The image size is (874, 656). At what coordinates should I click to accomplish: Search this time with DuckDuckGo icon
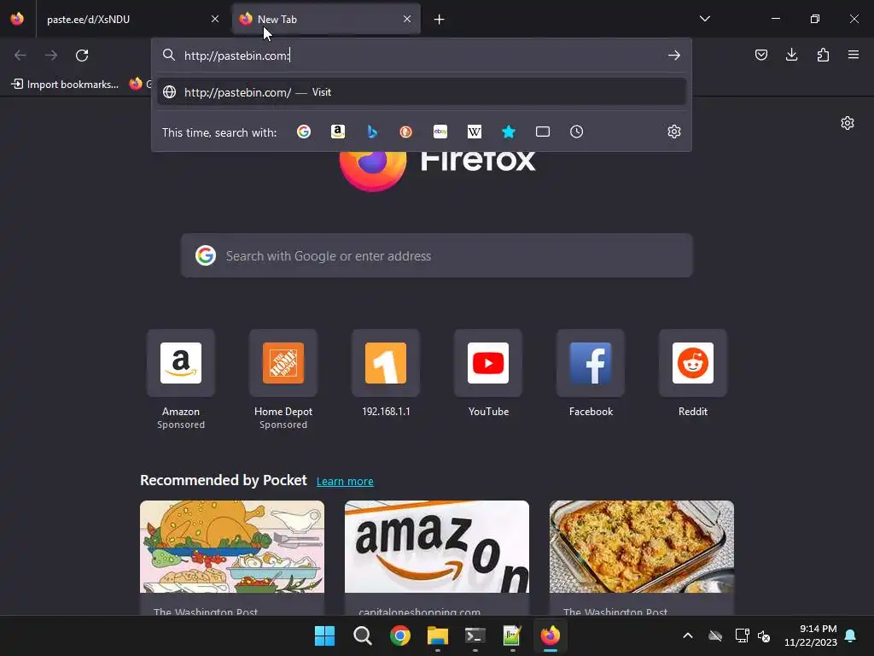tap(405, 132)
